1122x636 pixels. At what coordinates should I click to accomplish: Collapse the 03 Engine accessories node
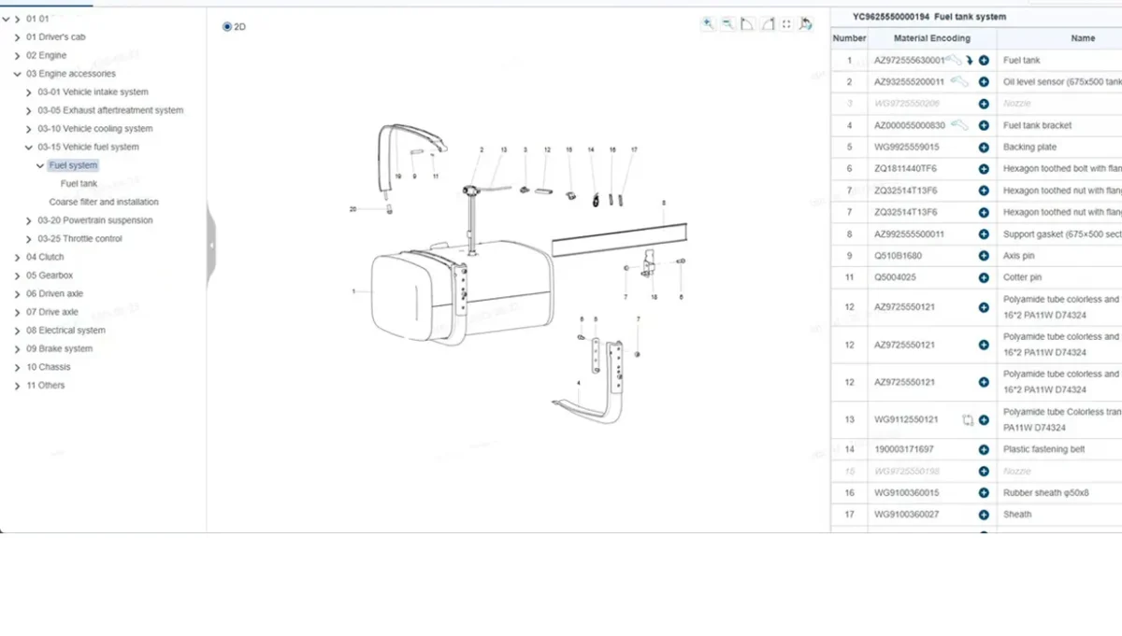pos(18,74)
